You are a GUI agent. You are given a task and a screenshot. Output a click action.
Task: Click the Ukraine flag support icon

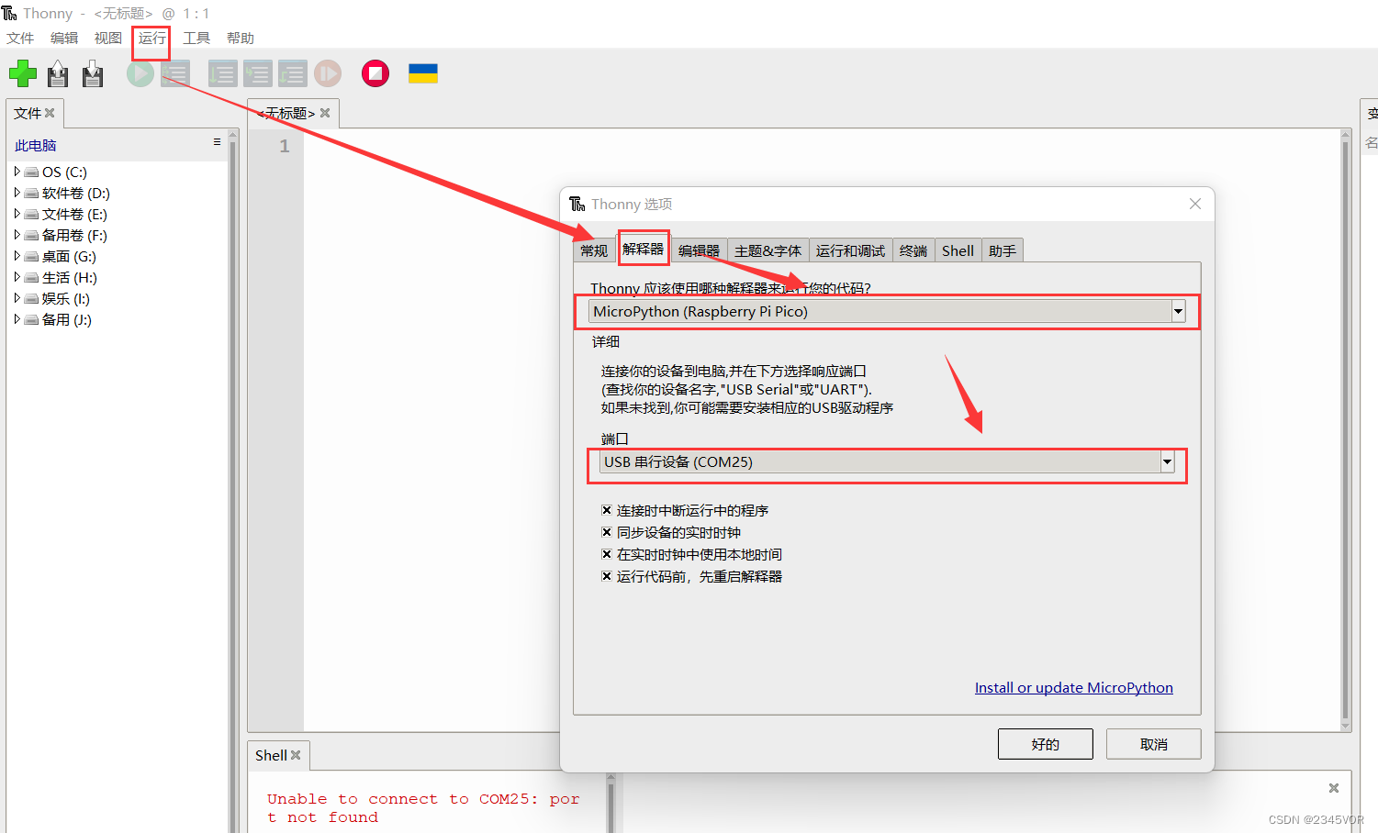(423, 73)
